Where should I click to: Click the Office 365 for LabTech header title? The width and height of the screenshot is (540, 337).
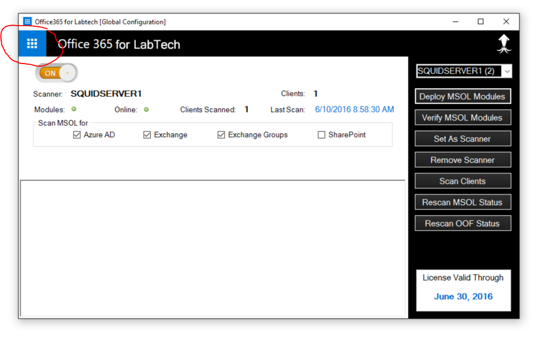119,45
